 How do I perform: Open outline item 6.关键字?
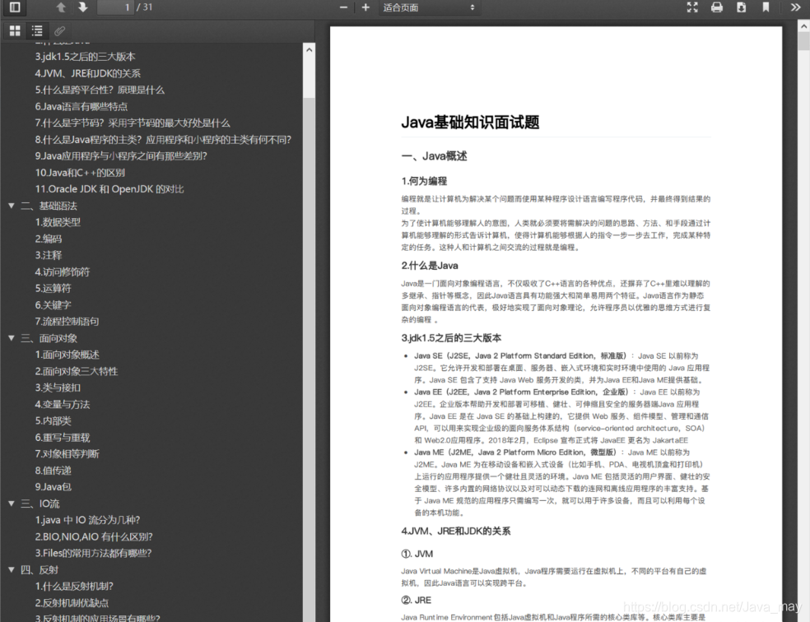click(x=54, y=304)
